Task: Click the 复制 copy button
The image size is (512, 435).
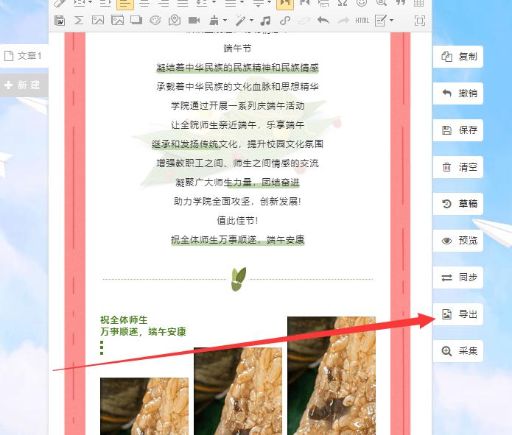Action: pyautogui.click(x=457, y=57)
